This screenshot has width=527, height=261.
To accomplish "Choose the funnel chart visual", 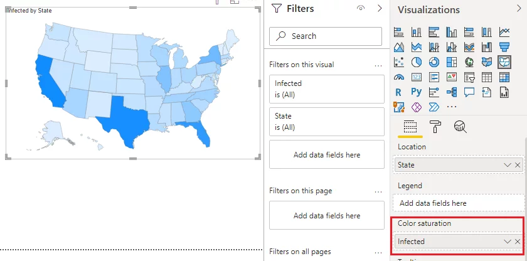I will point(504,47).
